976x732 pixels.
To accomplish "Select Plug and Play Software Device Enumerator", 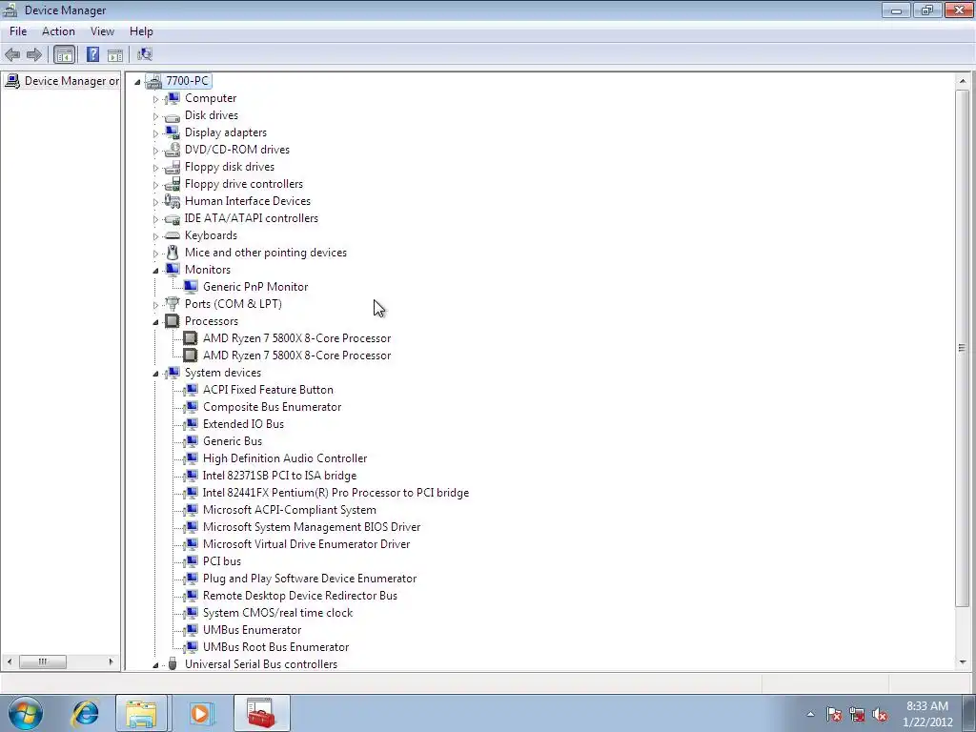I will 310,579.
